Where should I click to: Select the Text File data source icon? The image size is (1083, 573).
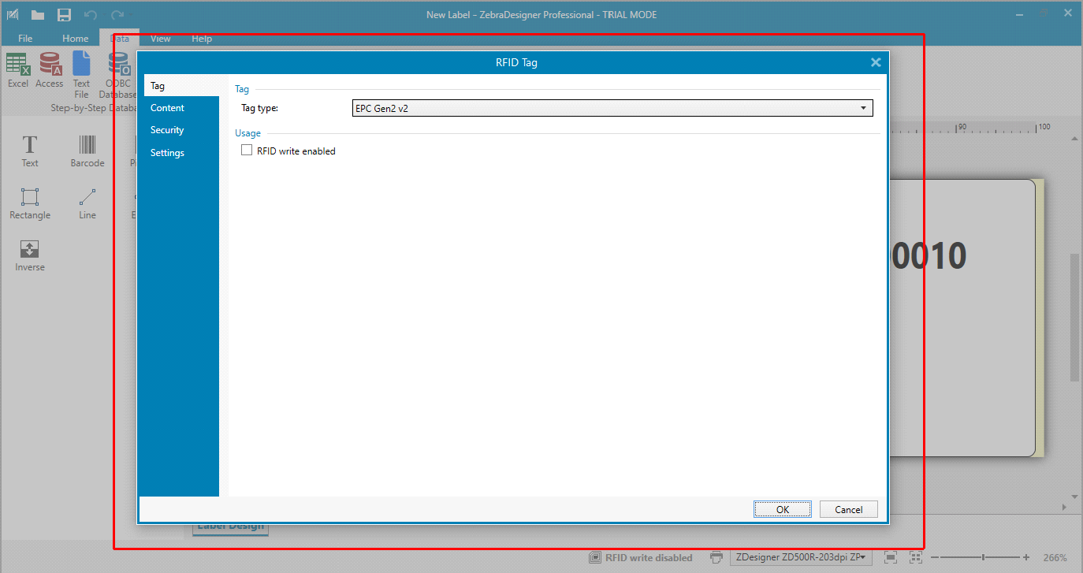[81, 64]
